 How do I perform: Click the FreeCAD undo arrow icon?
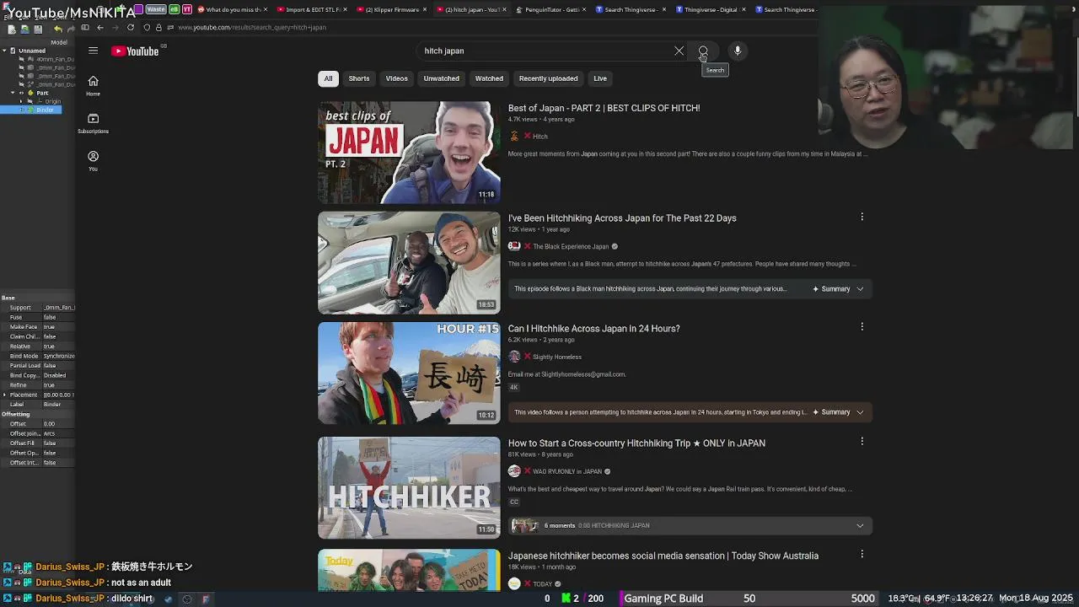(x=57, y=29)
